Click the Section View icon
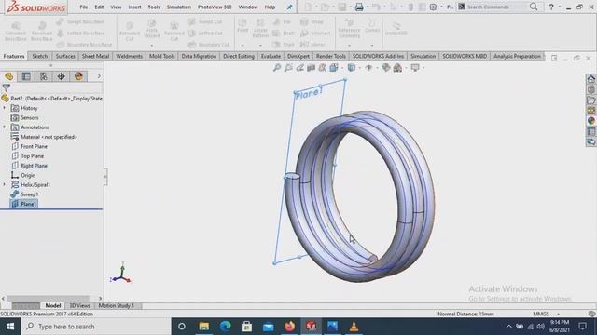 coord(311,68)
